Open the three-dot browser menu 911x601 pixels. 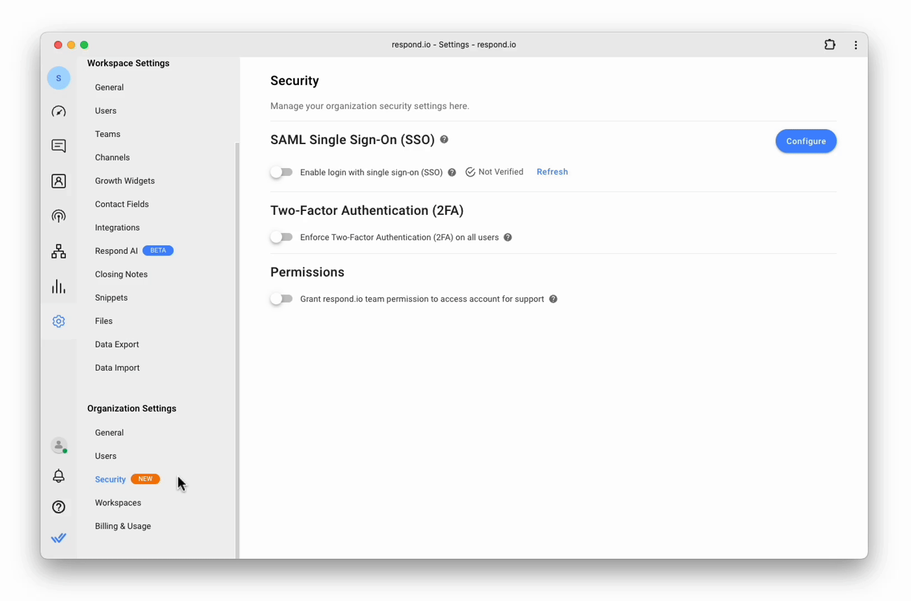tap(855, 45)
